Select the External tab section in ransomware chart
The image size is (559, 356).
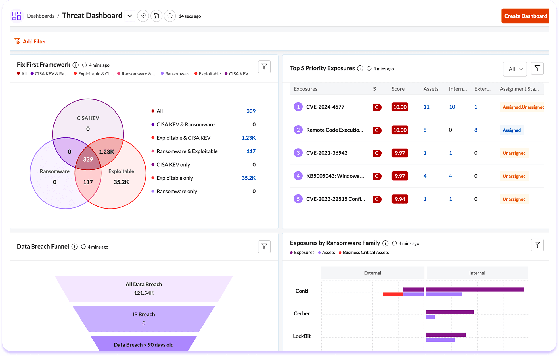372,273
